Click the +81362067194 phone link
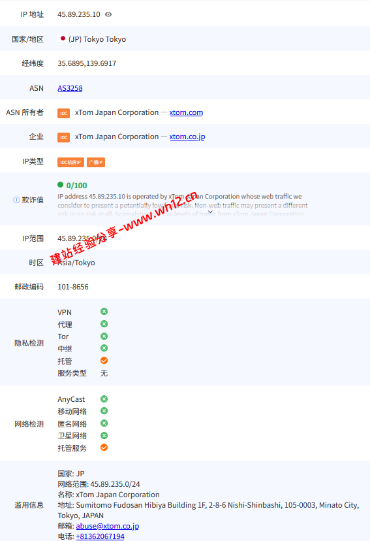The image size is (370, 541). (100, 536)
